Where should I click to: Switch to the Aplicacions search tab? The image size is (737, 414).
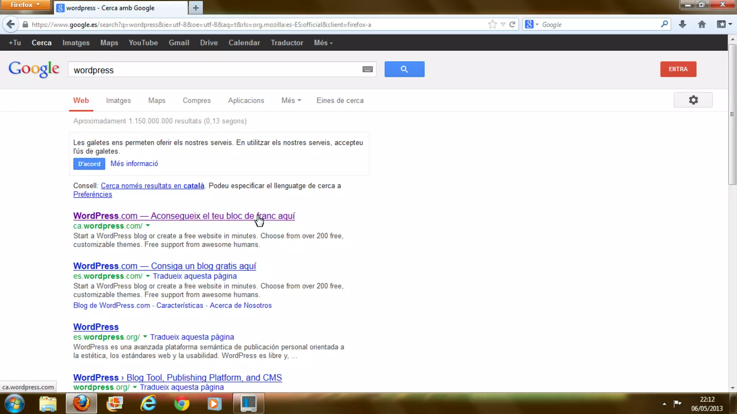(x=246, y=100)
